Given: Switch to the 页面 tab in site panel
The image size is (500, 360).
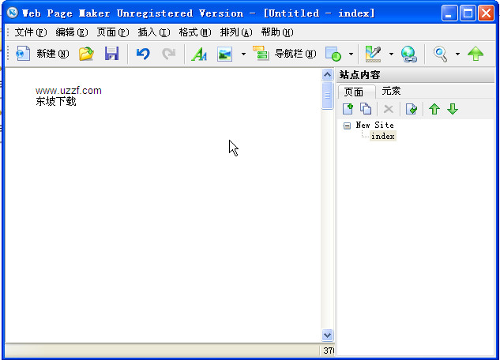Looking at the screenshot, I should pyautogui.click(x=356, y=92).
